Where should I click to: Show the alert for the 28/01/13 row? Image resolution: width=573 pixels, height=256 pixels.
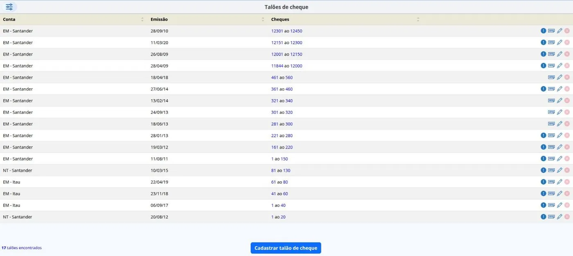[543, 136]
